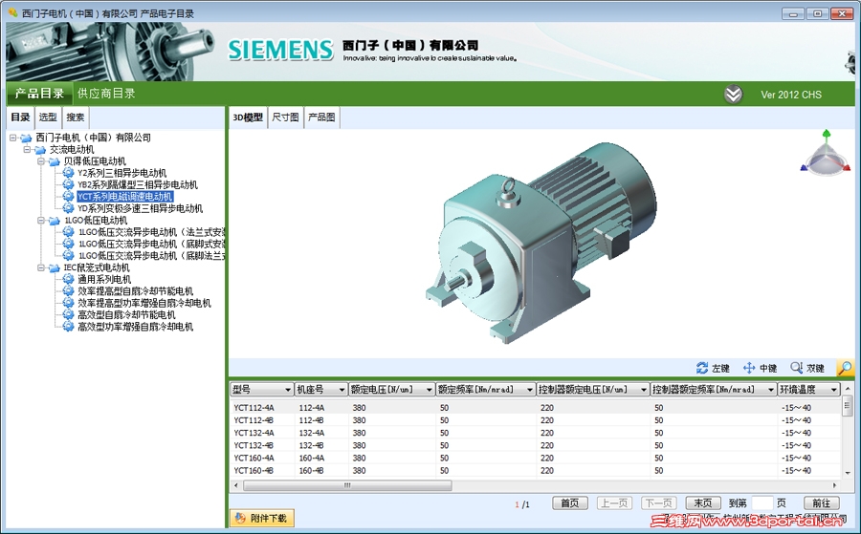
Task: Open the 控制器额定电压 column filter dropdown
Action: (x=644, y=389)
